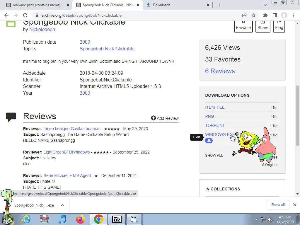Click the Reviews speech bubble icon
Screen dimensions: 300x225
coord(11,117)
